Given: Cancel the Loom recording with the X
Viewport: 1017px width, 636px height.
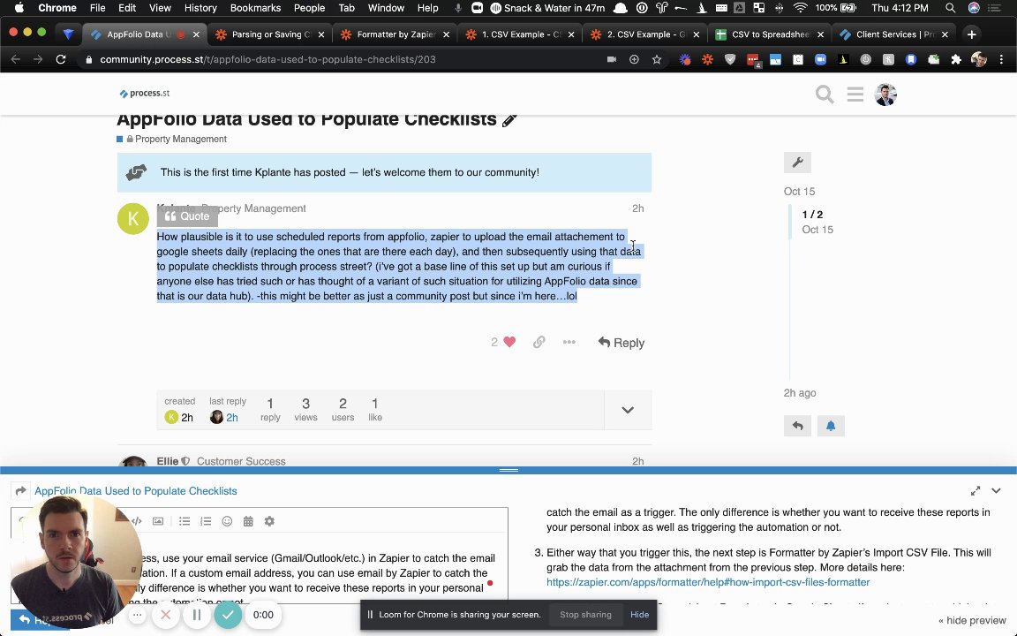Looking at the screenshot, I should [x=165, y=615].
